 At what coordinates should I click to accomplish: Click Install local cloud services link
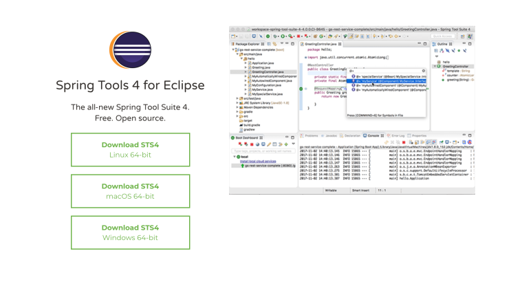257,161
